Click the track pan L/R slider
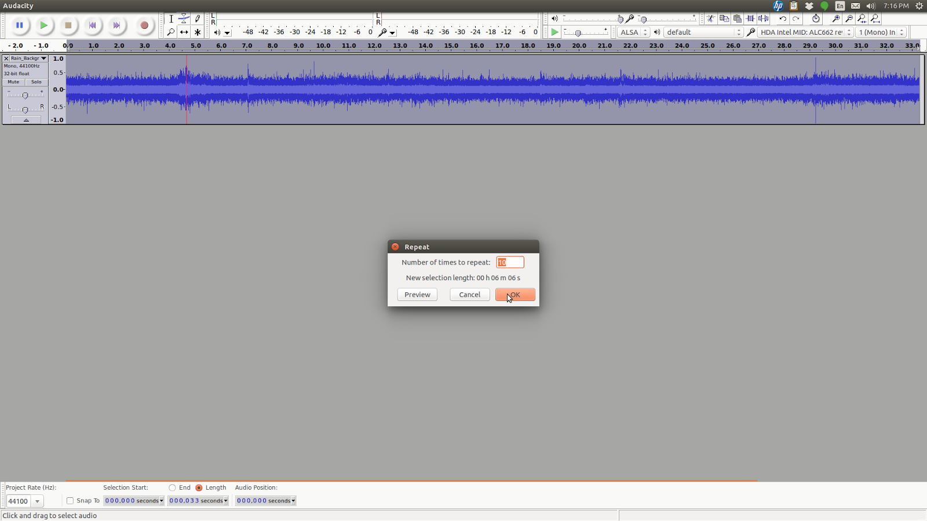The height and width of the screenshot is (521, 927). [25, 109]
